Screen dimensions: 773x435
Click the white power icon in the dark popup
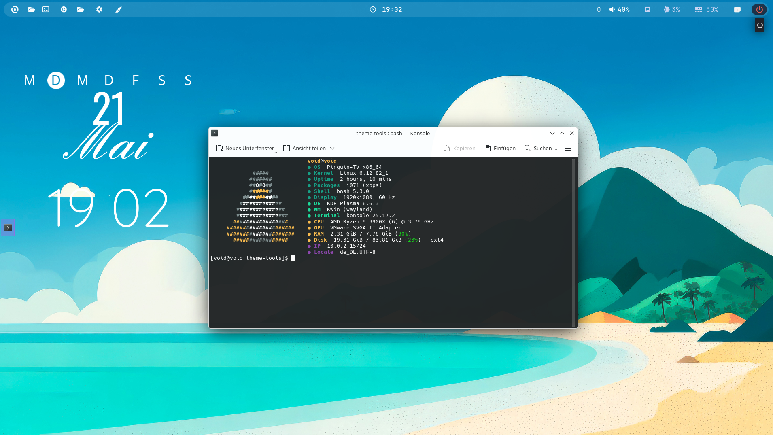tap(760, 25)
